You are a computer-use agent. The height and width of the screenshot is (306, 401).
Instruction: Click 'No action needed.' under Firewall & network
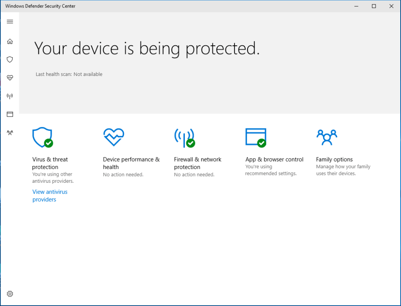pos(194,175)
